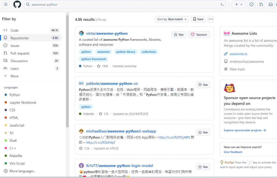Open michaelliao/awesome-python3-webapp link
Image resolution: width=277 pixels, height=178 pixels.
point(121,131)
